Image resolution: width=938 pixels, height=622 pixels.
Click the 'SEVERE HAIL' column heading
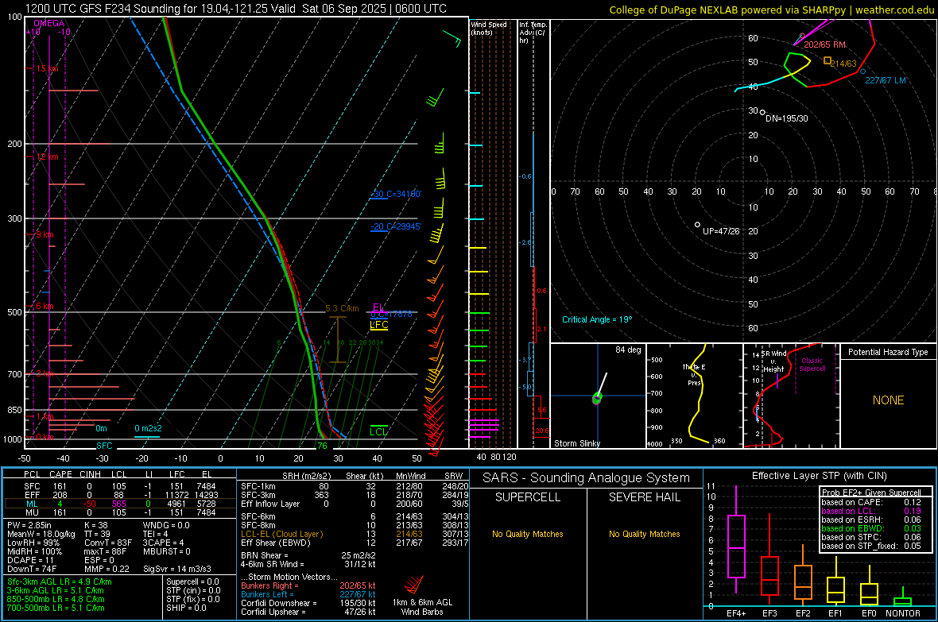click(644, 497)
